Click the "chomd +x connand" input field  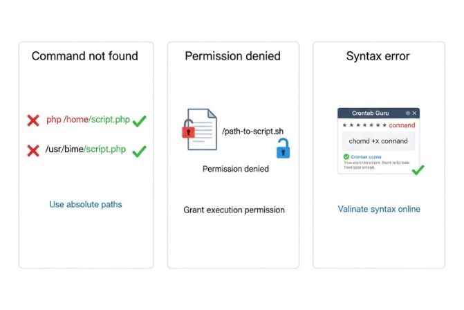pos(379,141)
